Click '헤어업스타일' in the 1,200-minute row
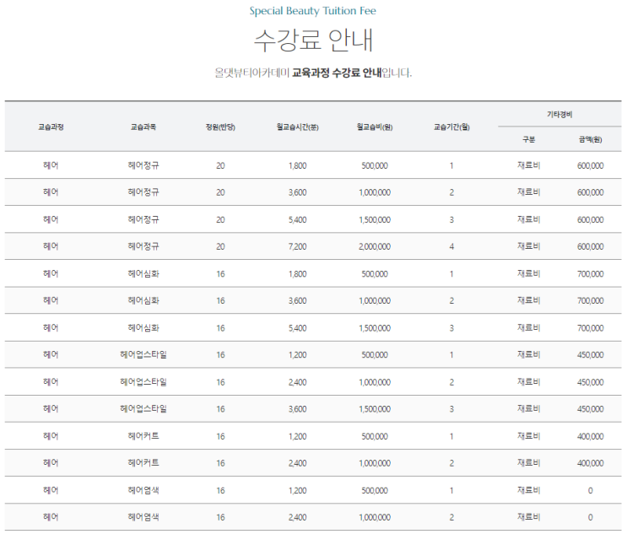The width and height of the screenshot is (627, 534). pyautogui.click(x=143, y=354)
